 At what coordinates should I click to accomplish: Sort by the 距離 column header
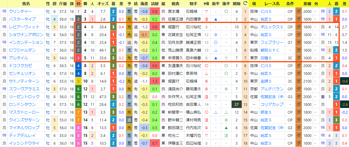307,4
